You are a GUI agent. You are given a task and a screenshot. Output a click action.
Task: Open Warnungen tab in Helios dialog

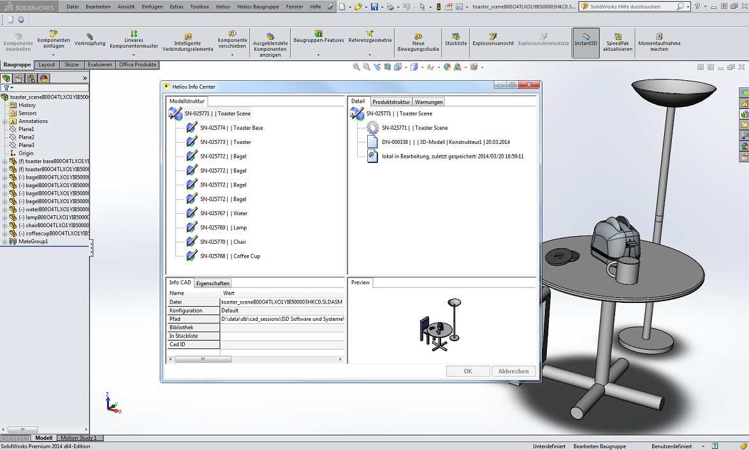(428, 102)
